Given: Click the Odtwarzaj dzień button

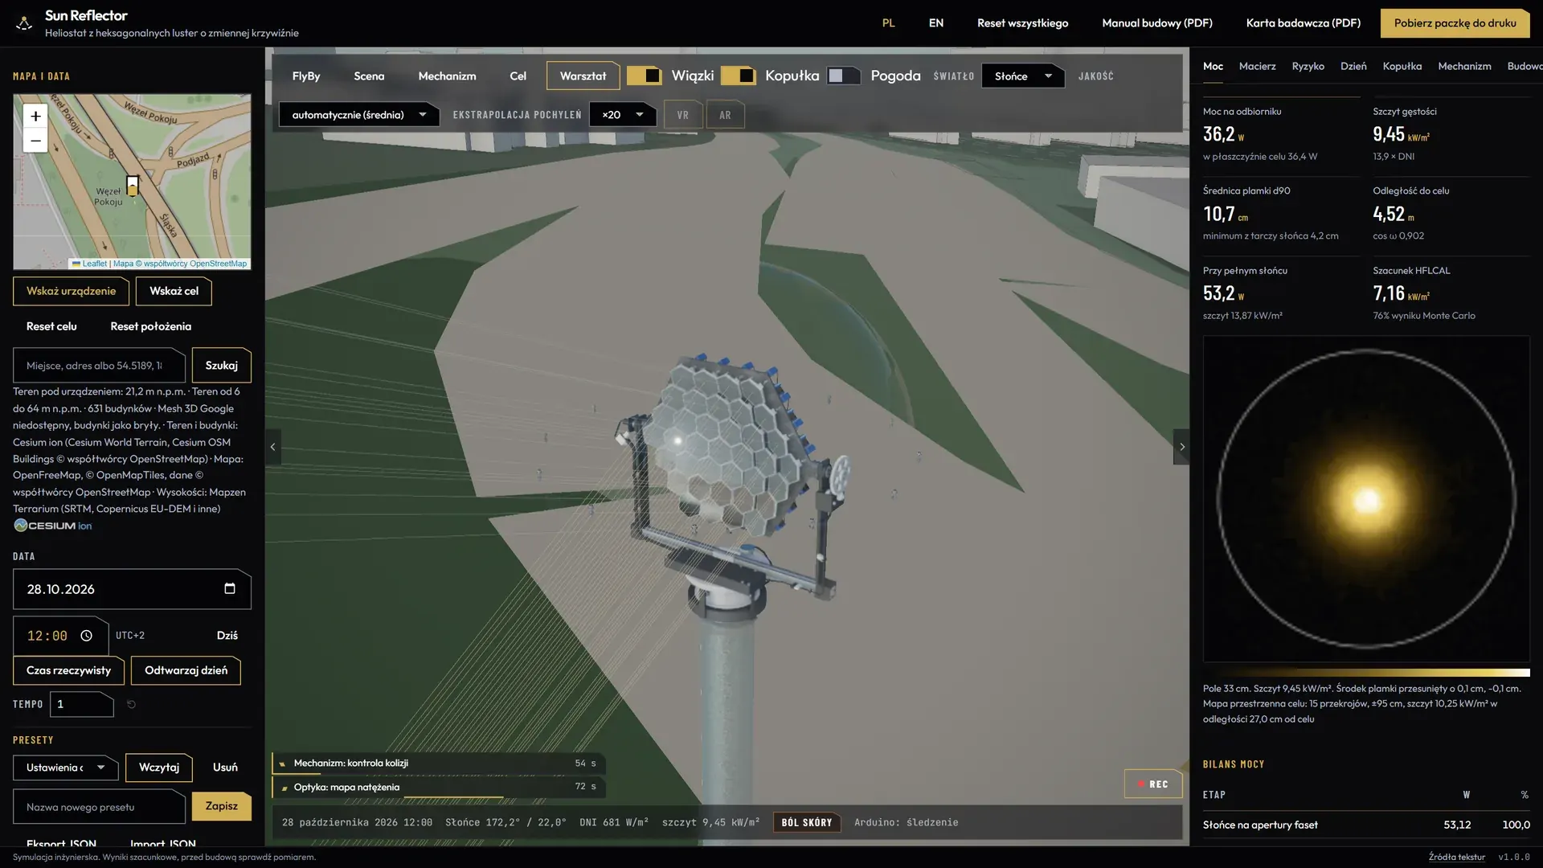Looking at the screenshot, I should (186, 670).
